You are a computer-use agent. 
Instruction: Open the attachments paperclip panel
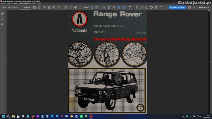3,24
